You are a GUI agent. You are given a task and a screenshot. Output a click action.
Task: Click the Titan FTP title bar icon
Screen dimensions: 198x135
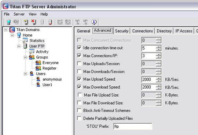[5, 6]
